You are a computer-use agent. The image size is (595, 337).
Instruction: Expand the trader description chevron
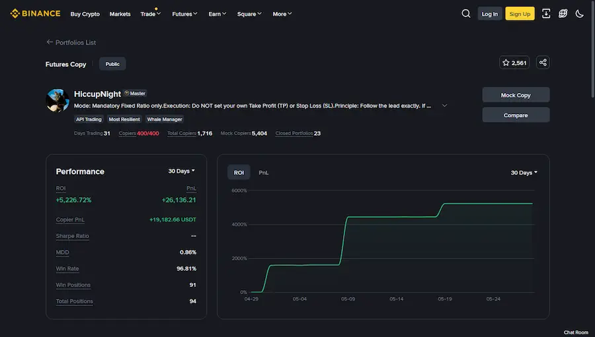pos(444,106)
